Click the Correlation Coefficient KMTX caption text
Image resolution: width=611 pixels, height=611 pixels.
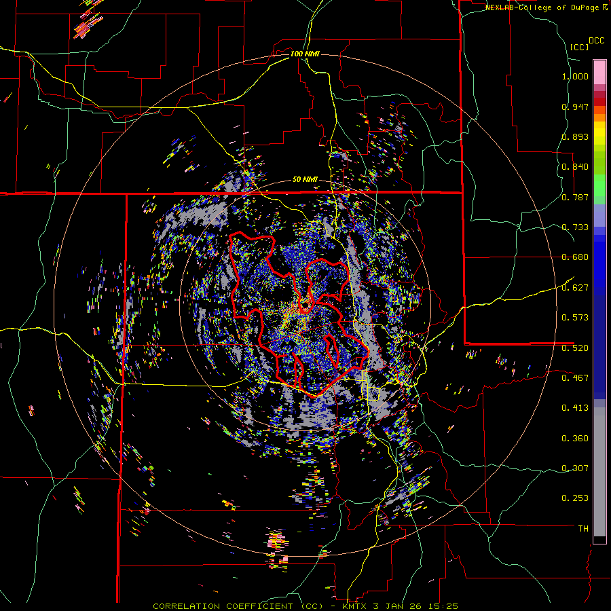click(305, 606)
